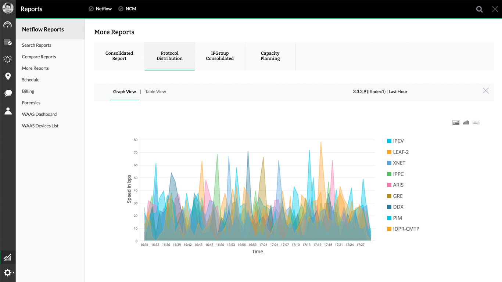
Task: Switch to Table View
Action: click(x=155, y=92)
